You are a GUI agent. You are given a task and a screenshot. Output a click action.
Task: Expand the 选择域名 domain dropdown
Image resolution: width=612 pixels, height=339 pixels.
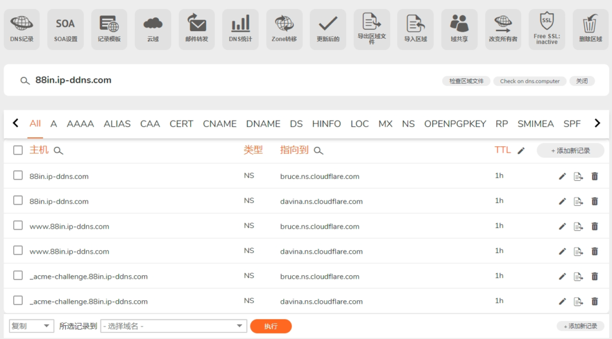(173, 326)
